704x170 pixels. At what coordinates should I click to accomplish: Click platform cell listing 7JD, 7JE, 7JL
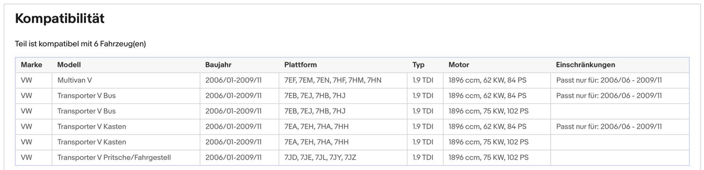(x=320, y=157)
